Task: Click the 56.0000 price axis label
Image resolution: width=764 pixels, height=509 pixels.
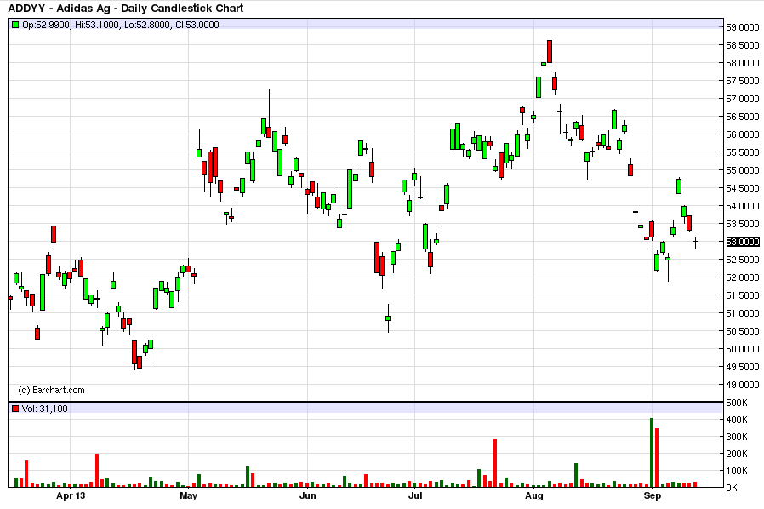Action: (x=743, y=134)
